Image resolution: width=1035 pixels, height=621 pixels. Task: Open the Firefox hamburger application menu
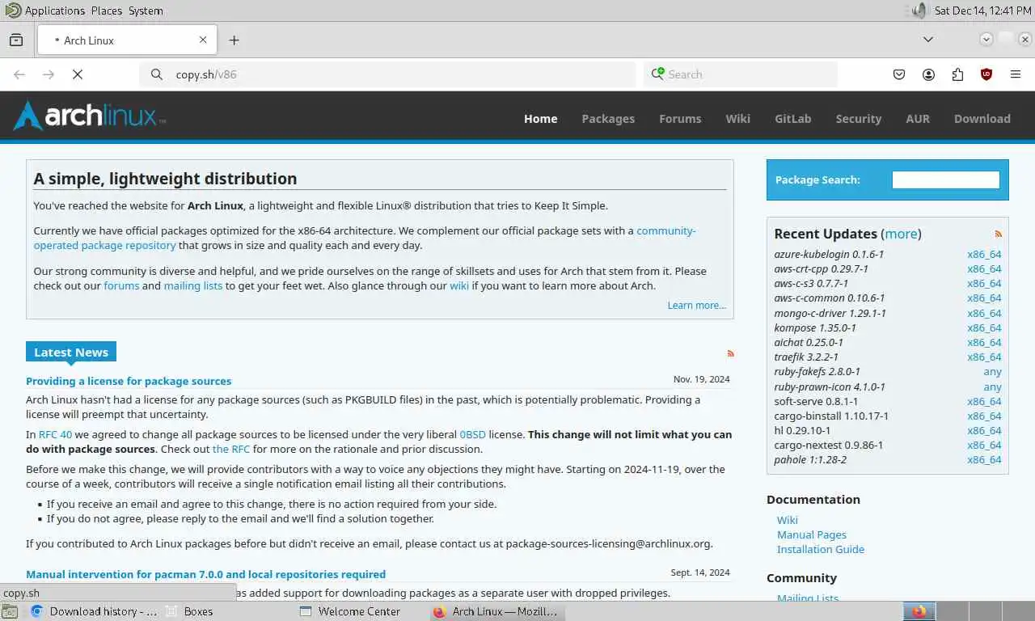coord(1016,74)
